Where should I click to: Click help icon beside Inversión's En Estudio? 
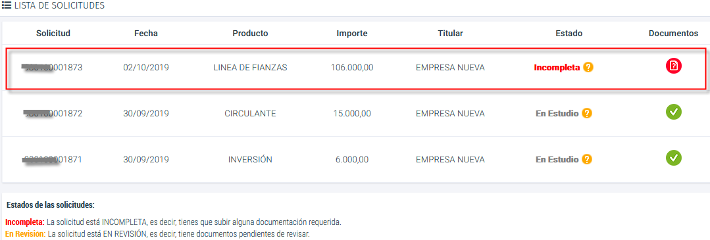(587, 159)
